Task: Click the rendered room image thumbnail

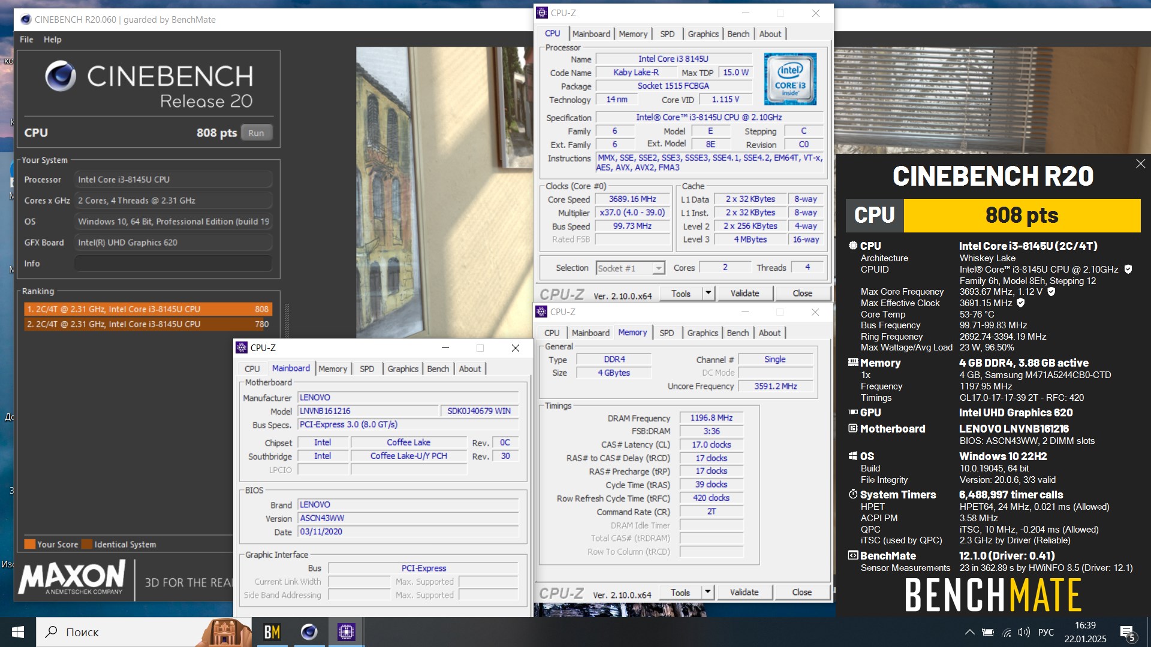Action: [444, 192]
